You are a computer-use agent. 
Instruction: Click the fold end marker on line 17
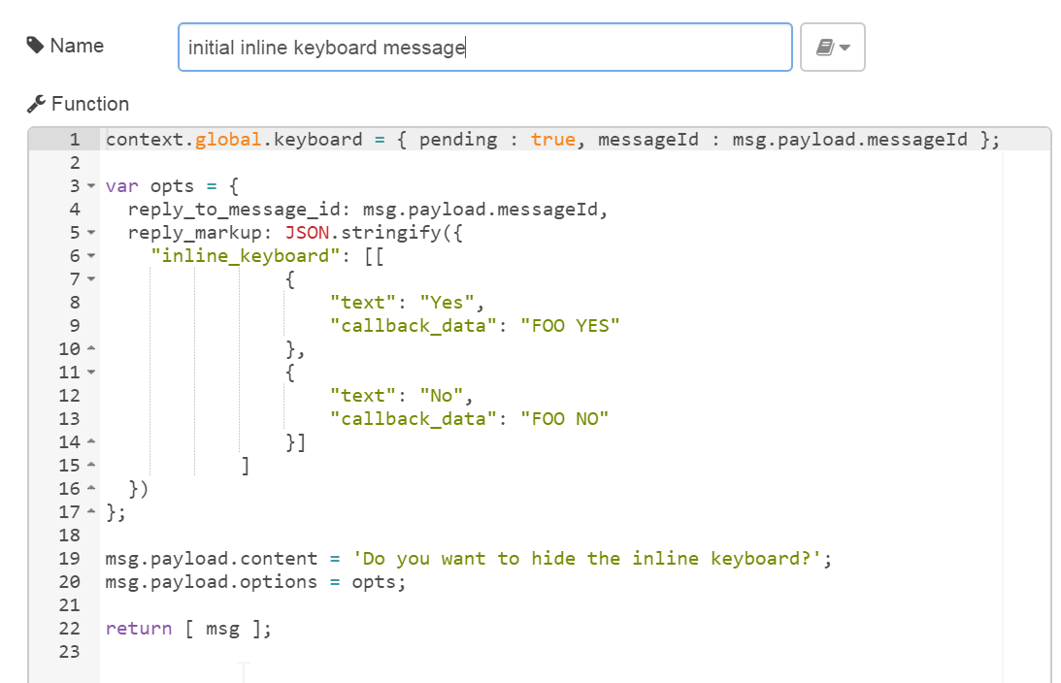tap(91, 512)
